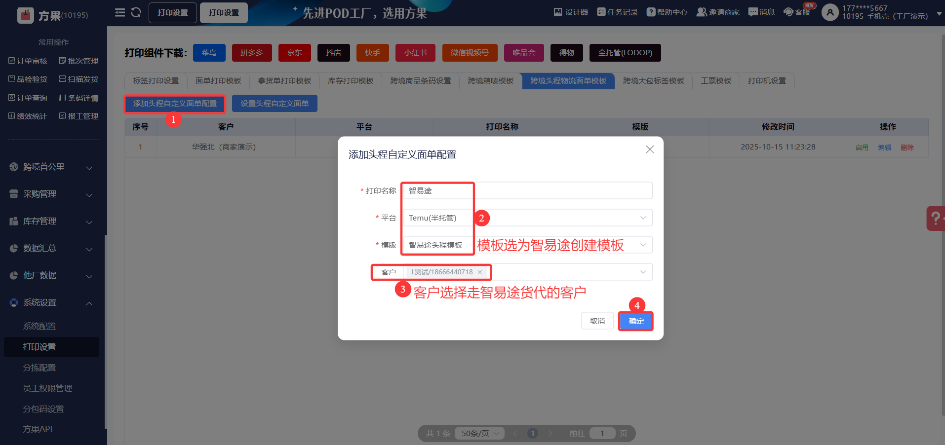Click the 前往 page number input
Screen dimensions: 945x445
602,434
